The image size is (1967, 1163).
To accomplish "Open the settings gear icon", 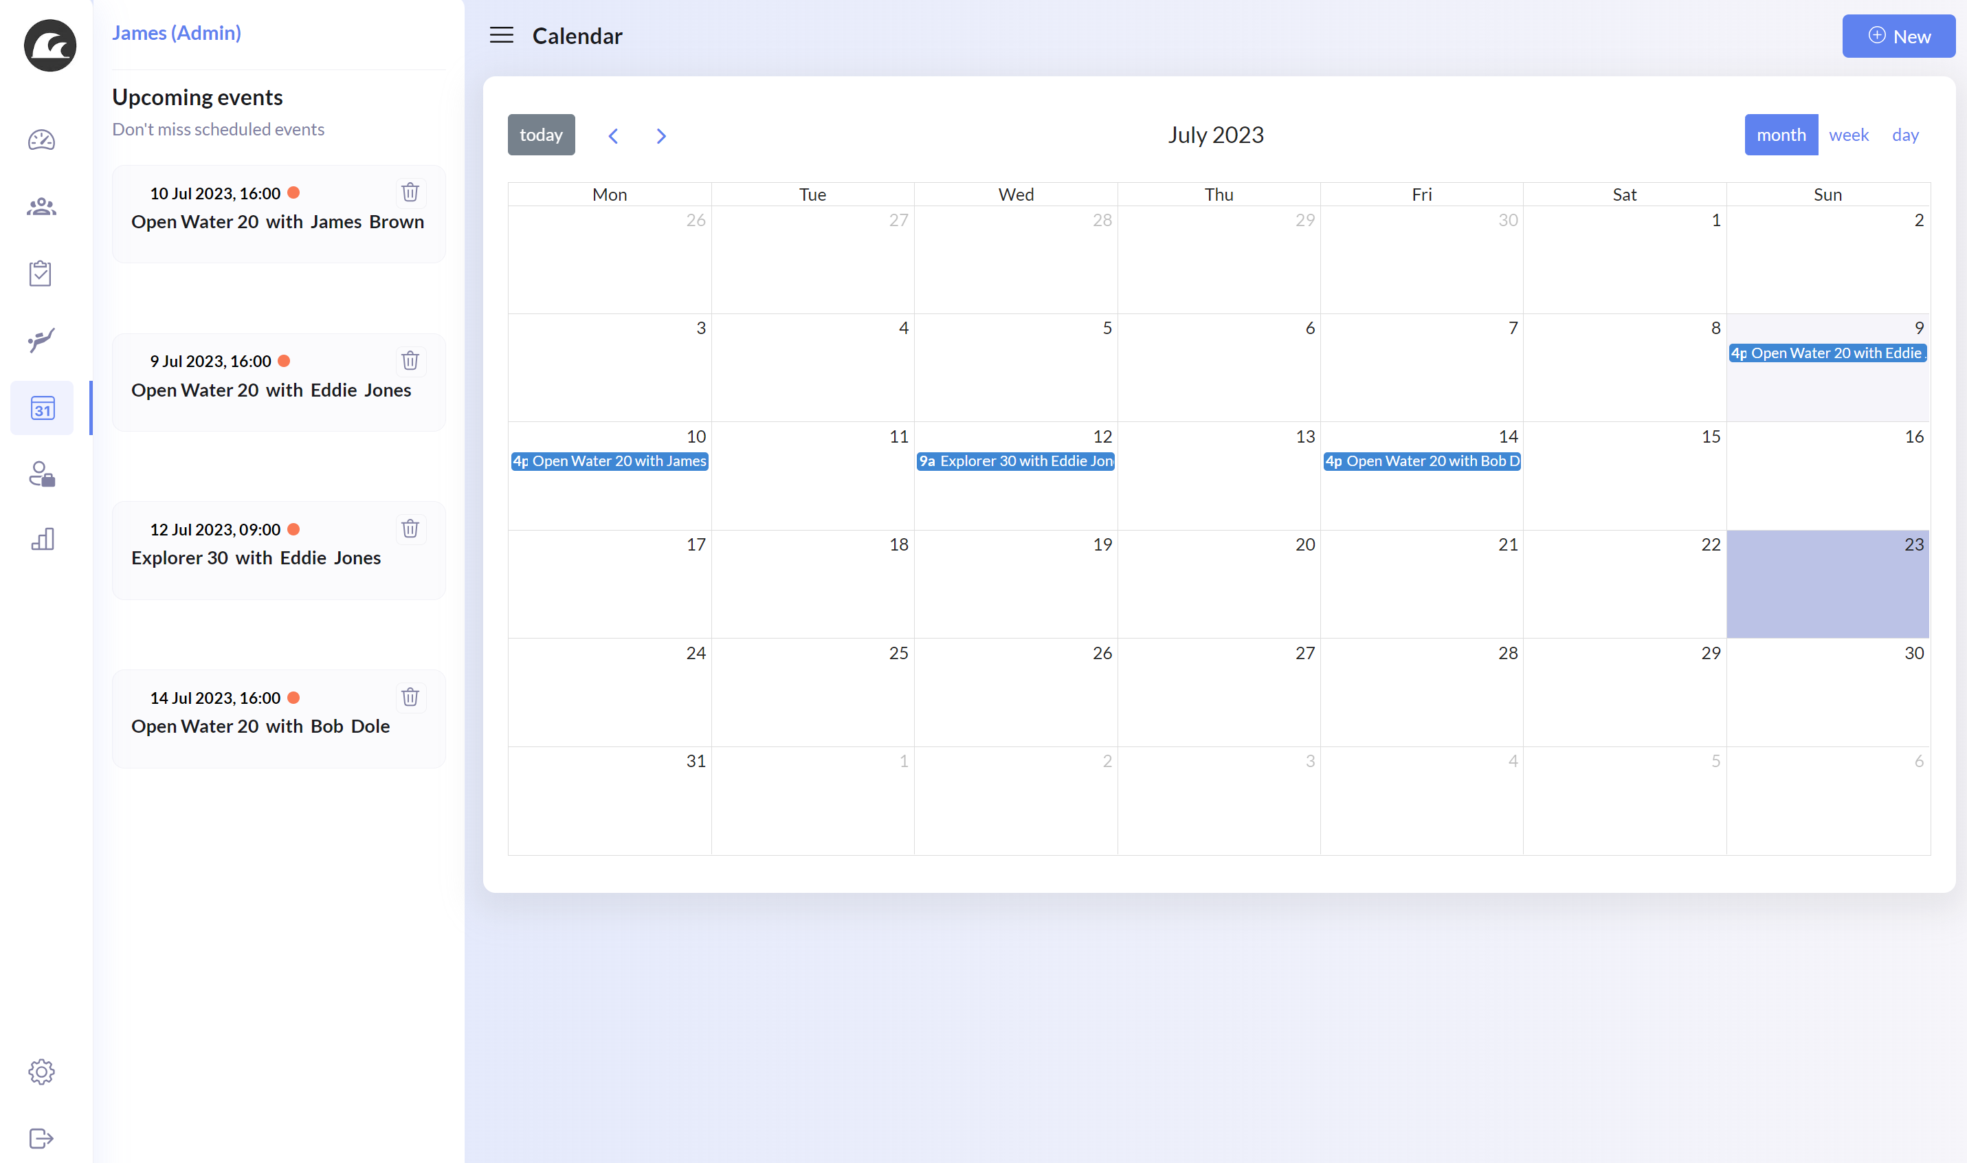I will point(41,1072).
